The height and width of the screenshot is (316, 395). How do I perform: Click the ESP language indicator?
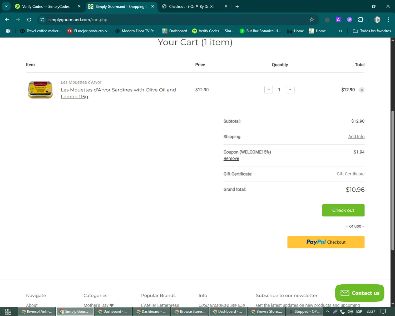[x=359, y=312]
